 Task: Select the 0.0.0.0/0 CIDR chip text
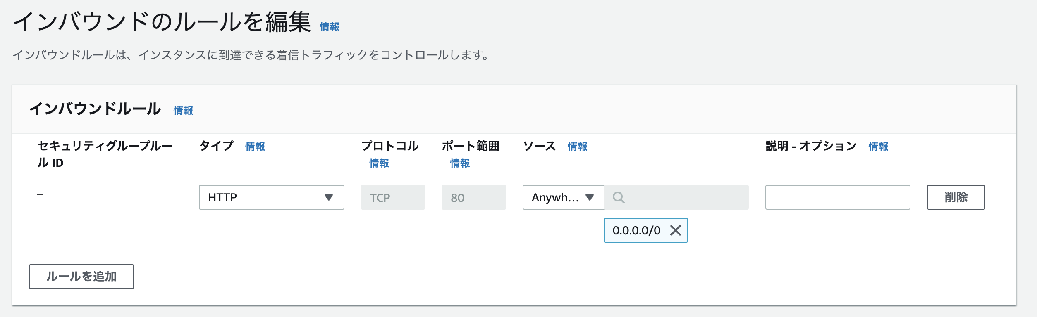click(636, 230)
